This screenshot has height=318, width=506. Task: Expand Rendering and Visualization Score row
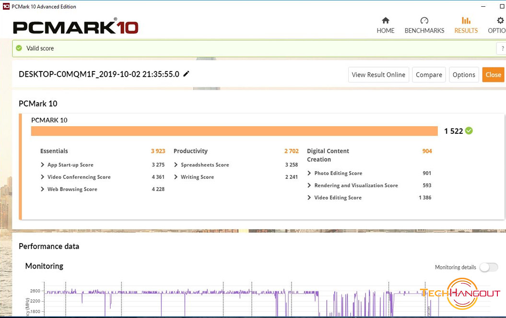pos(309,185)
